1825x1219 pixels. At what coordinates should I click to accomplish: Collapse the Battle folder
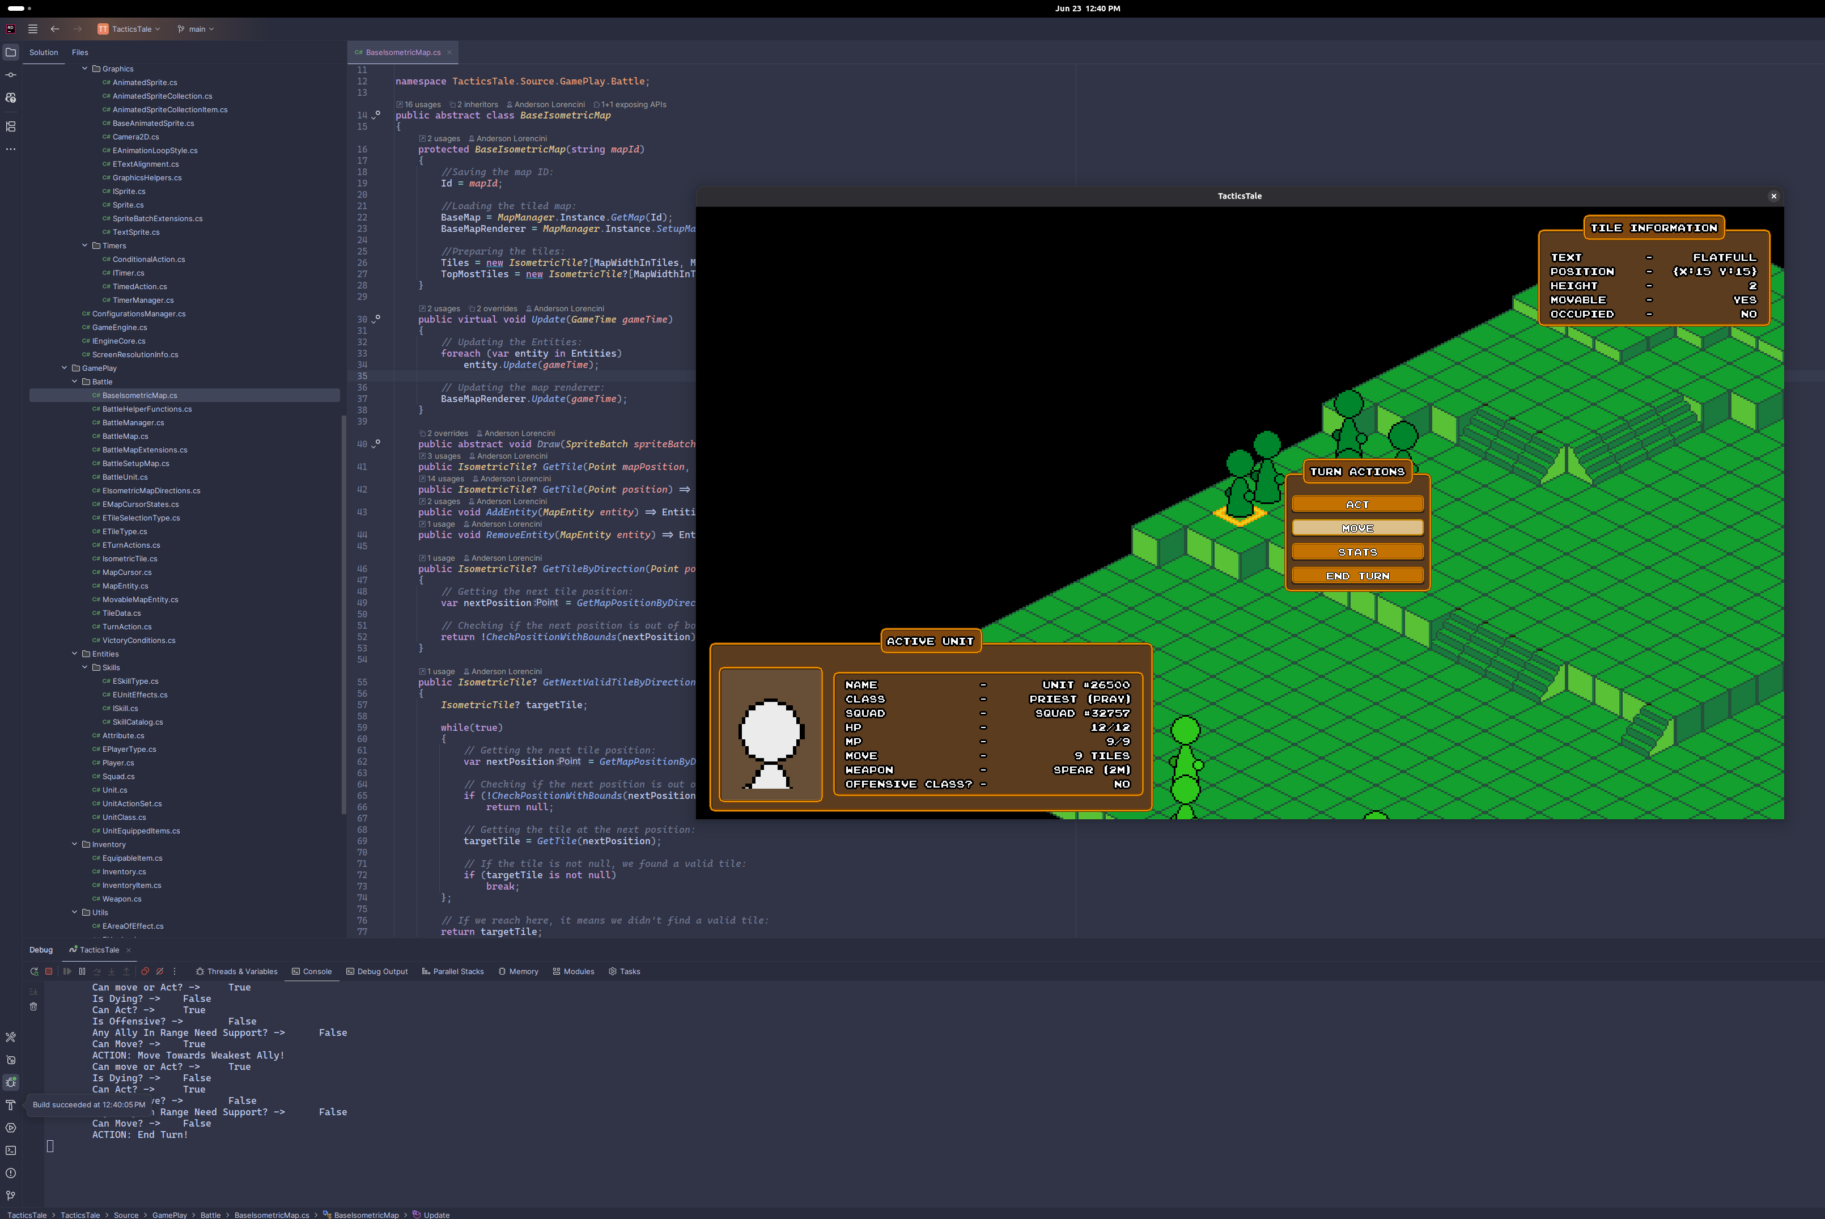coord(75,382)
